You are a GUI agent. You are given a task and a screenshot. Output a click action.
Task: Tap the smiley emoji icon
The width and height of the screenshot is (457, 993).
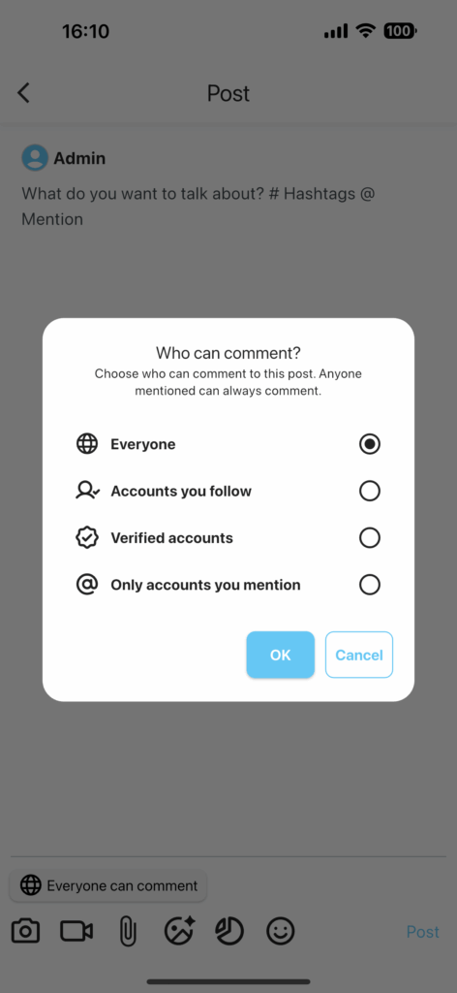pos(281,932)
